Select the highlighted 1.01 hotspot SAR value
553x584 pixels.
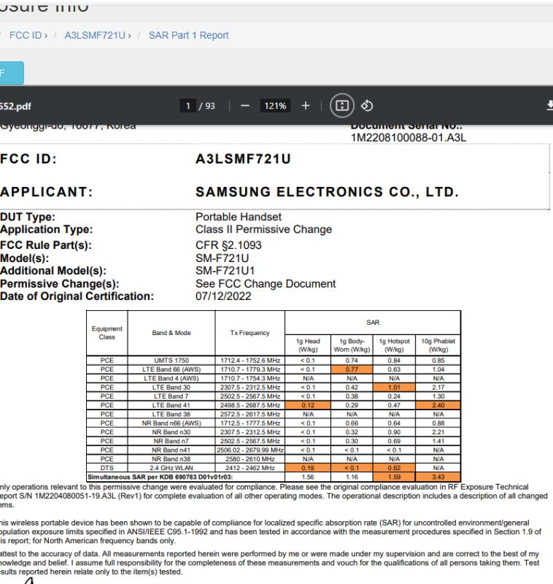(395, 388)
